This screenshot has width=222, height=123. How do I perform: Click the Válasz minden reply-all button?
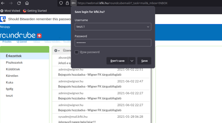pyautogui.click(x=53, y=42)
